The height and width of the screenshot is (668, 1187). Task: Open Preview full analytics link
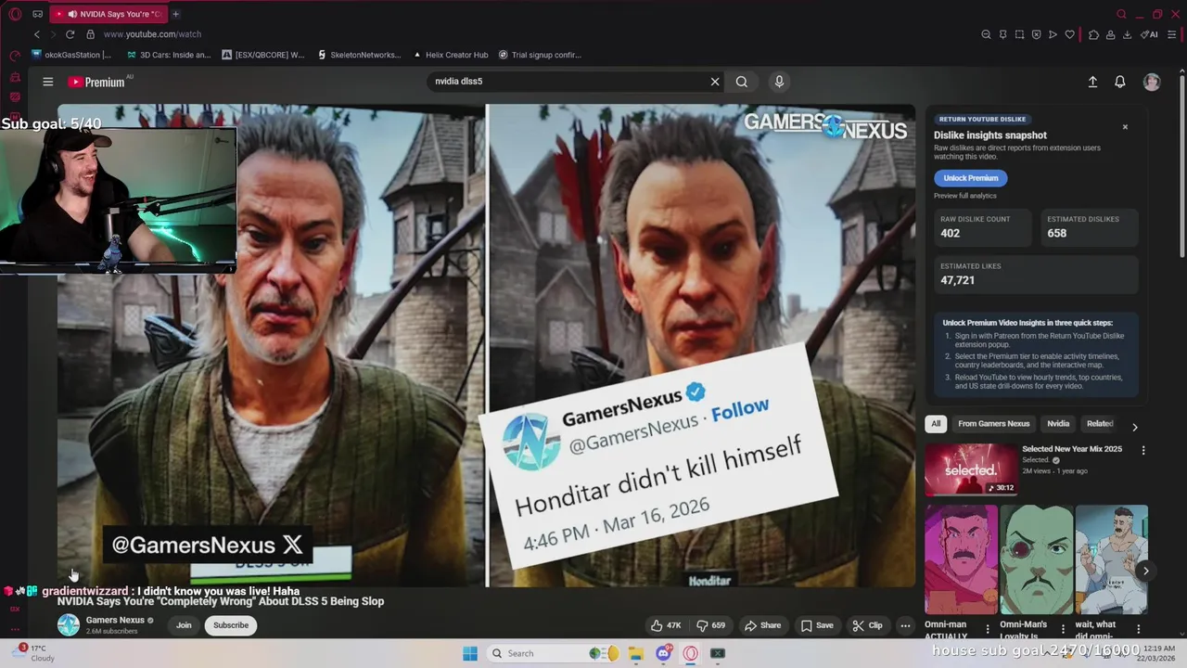(964, 196)
